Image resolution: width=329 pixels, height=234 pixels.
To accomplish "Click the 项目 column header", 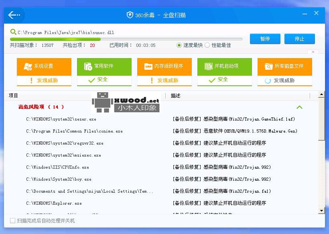I will click(x=13, y=96).
